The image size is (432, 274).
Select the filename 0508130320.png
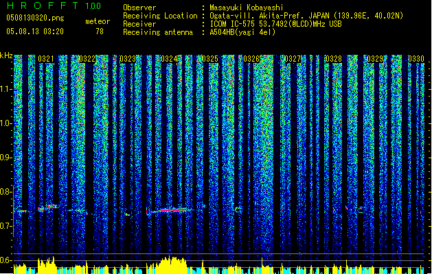35,18
